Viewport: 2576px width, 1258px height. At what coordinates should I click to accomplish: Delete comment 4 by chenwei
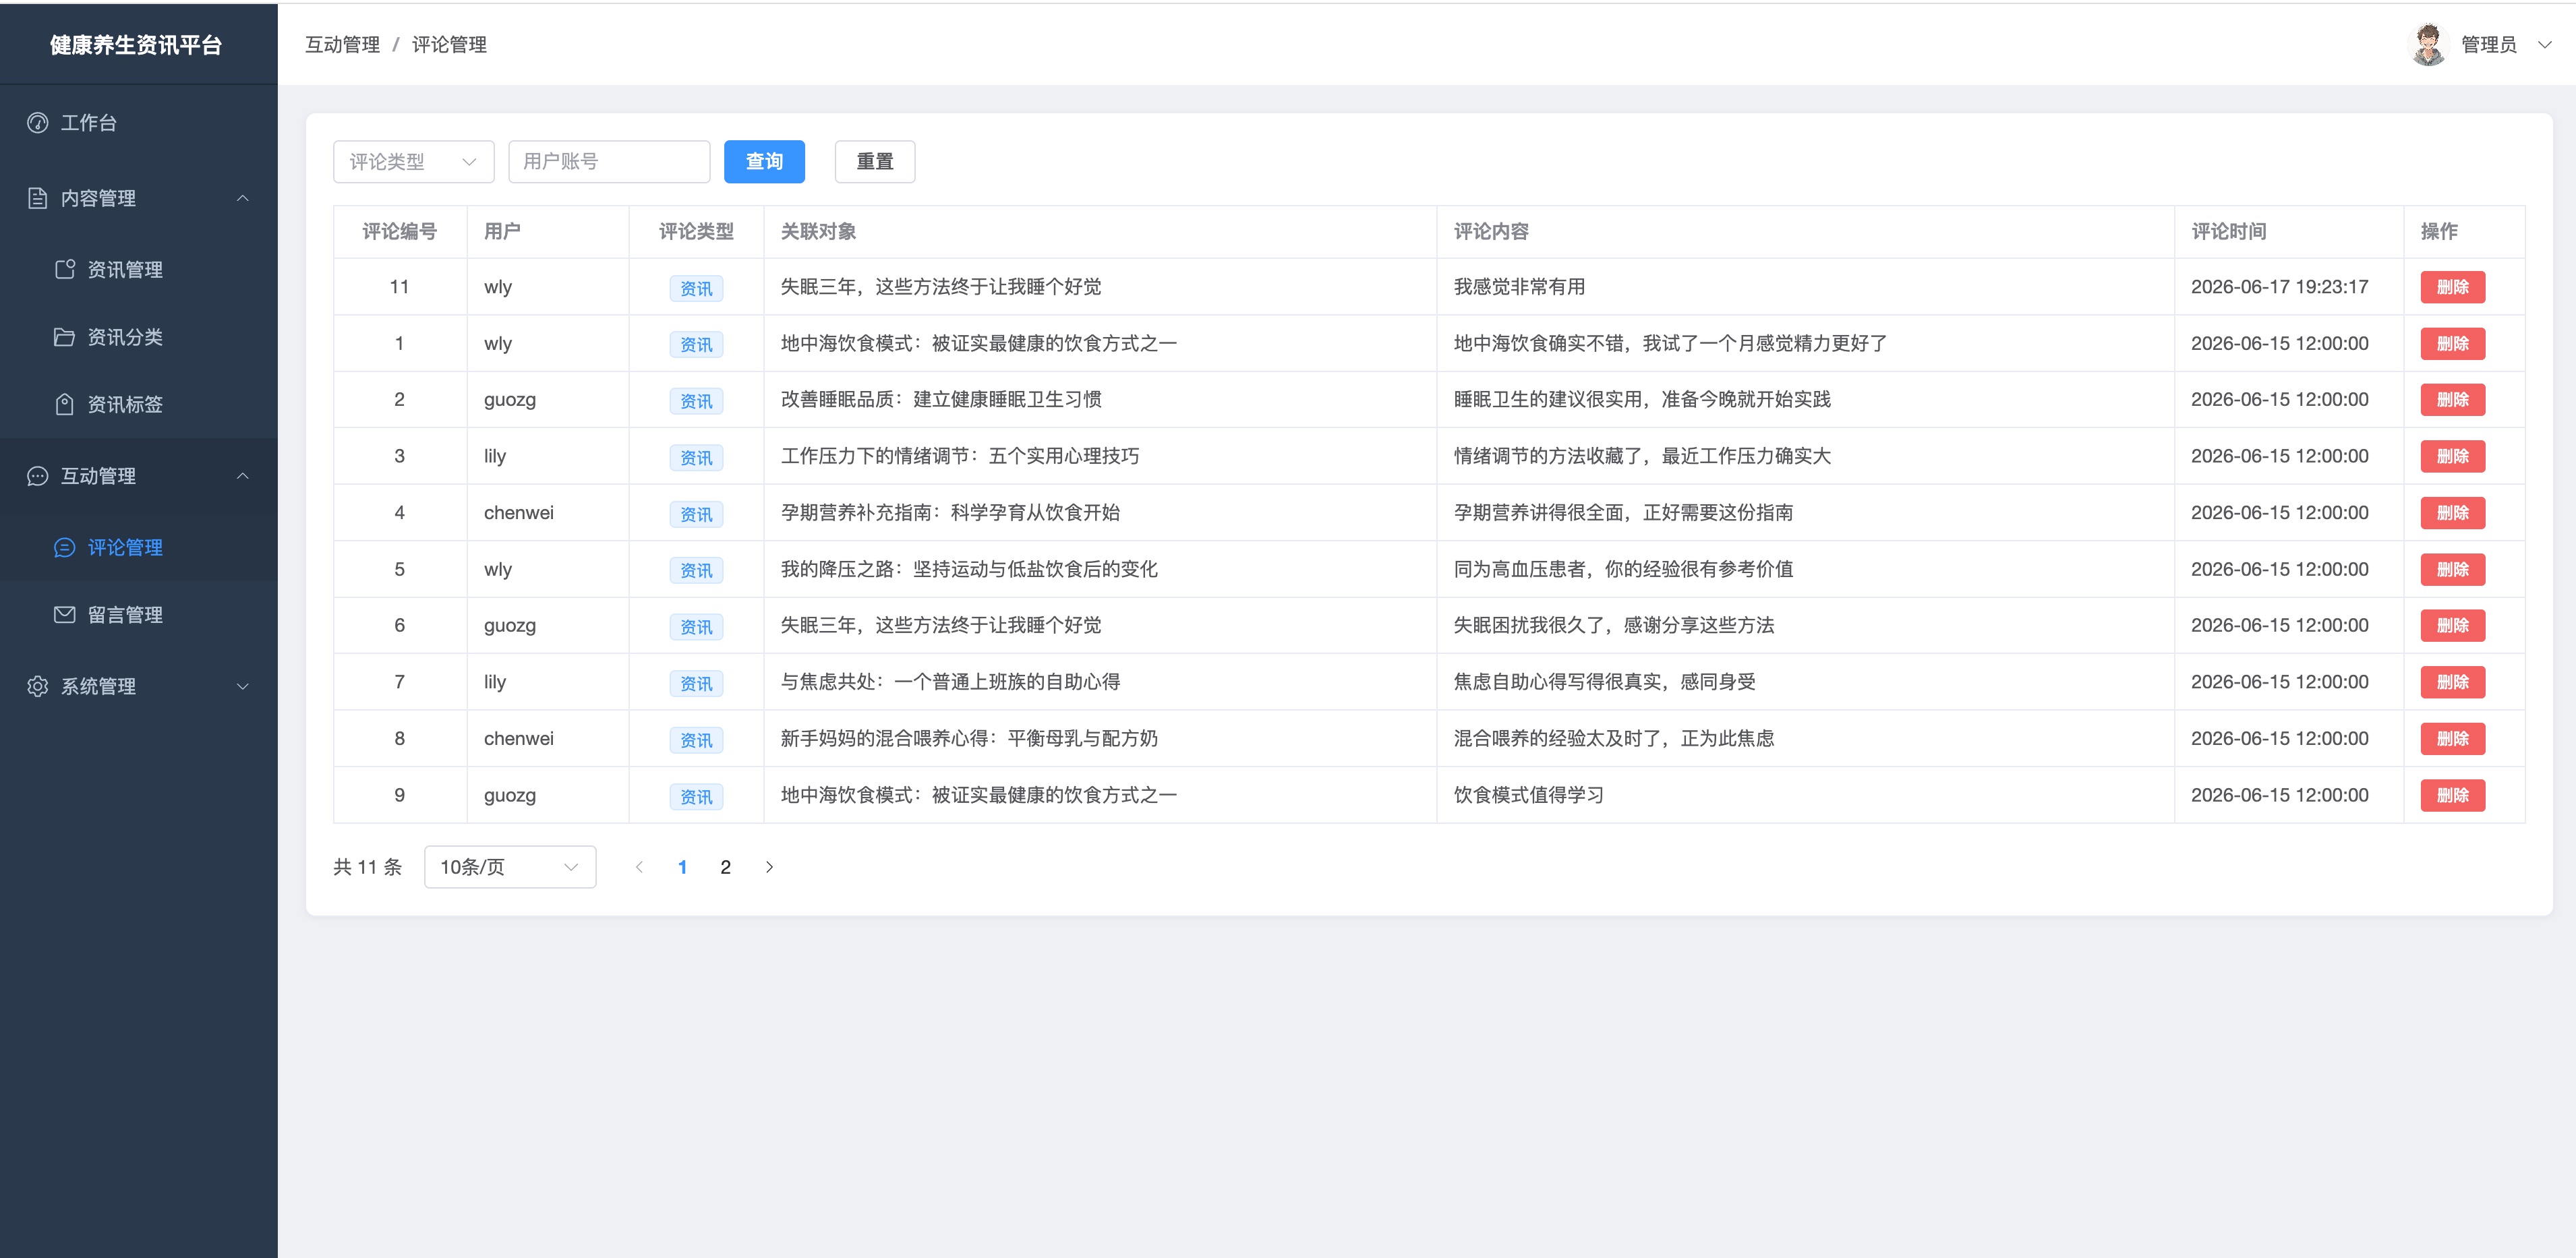pos(2452,512)
